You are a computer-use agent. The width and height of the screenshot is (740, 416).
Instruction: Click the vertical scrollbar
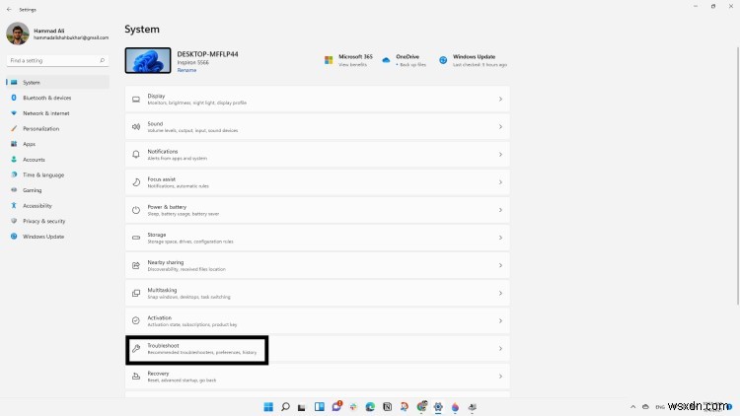[x=738, y=175]
